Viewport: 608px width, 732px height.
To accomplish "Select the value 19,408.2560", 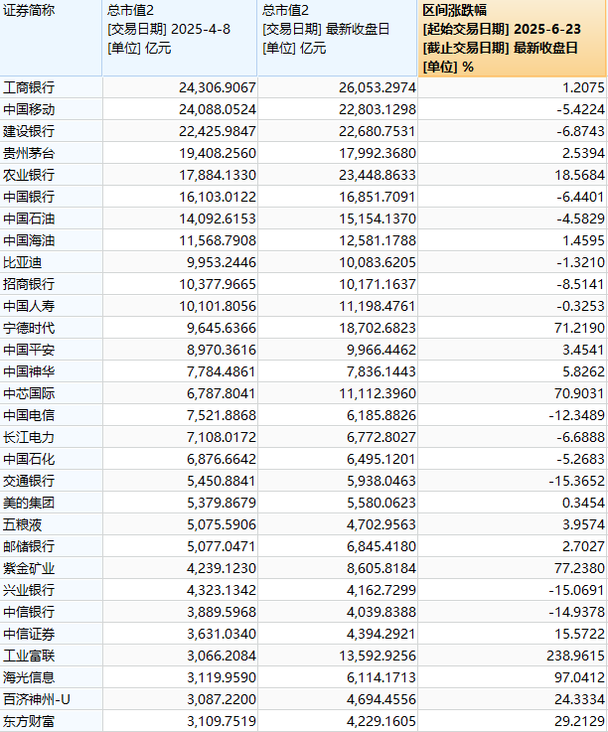I will coord(218,153).
